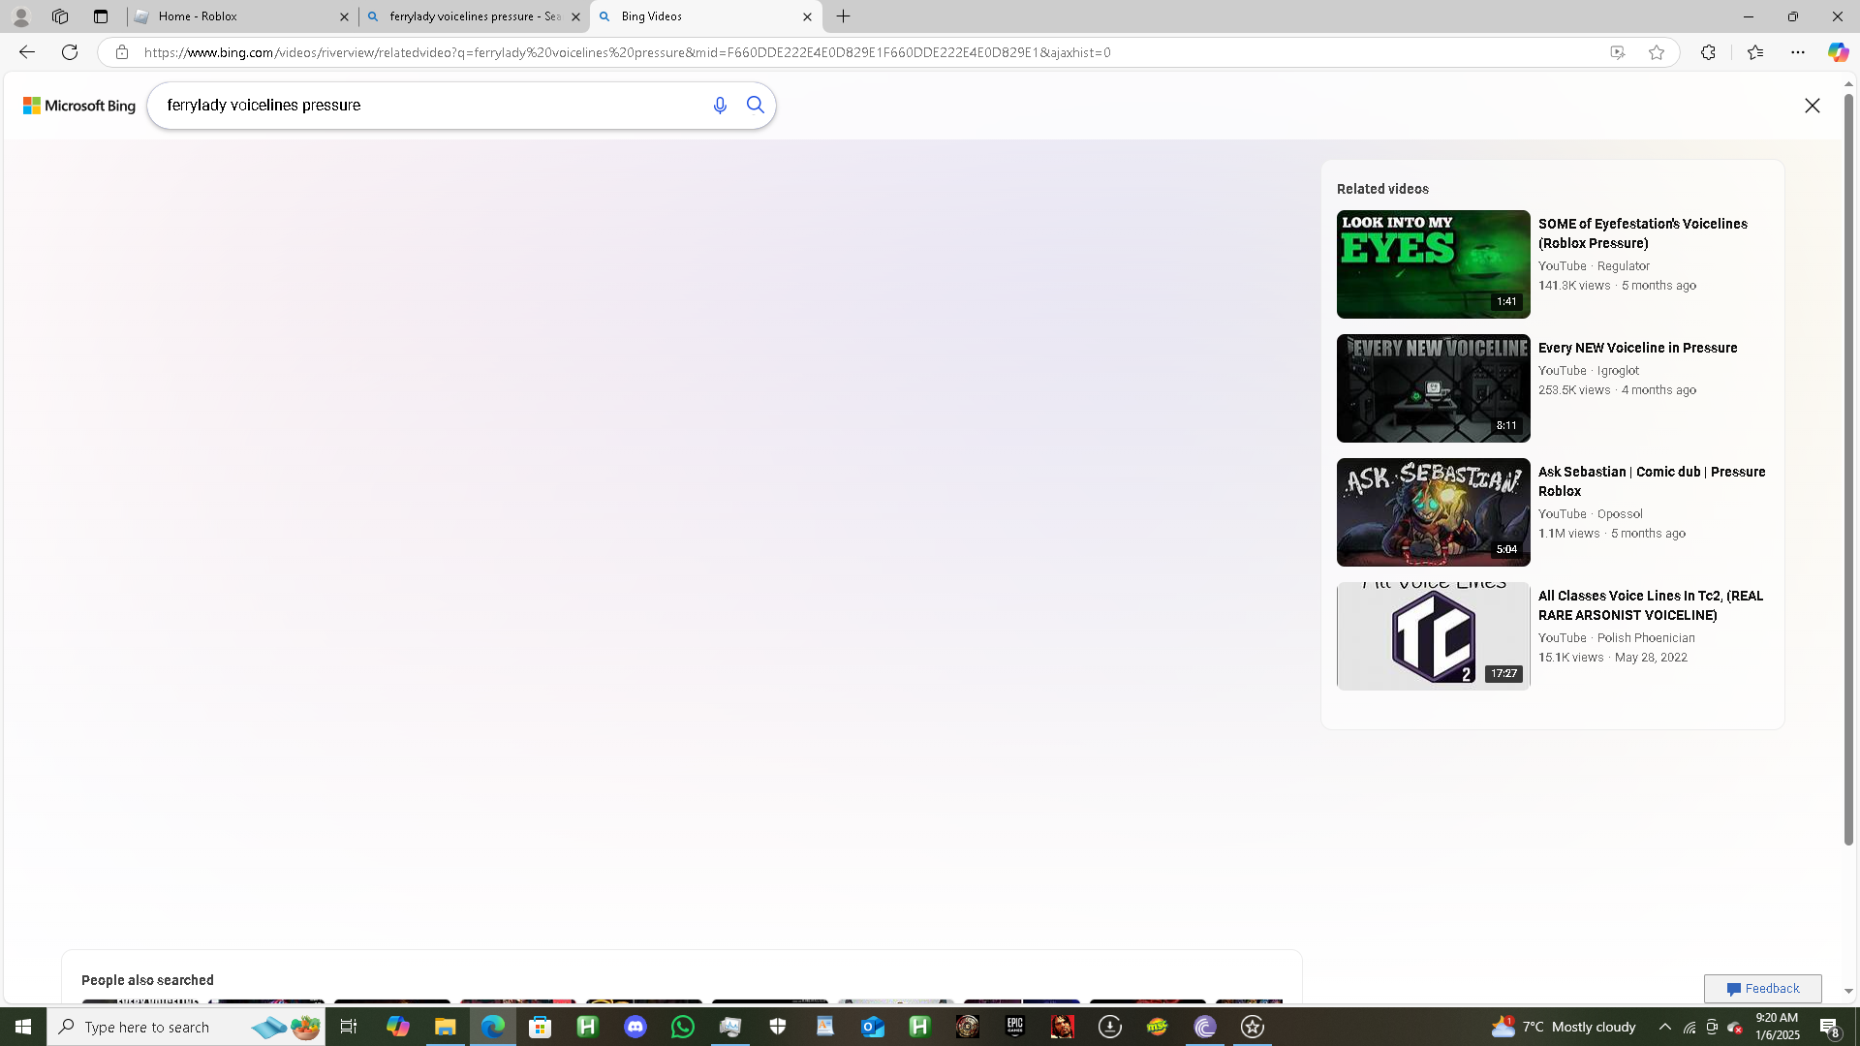Open the Copilot sidebar icon
The height and width of the screenshot is (1046, 1860).
1837,52
